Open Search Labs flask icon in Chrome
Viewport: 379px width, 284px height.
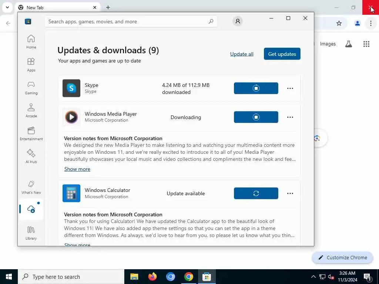click(349, 44)
